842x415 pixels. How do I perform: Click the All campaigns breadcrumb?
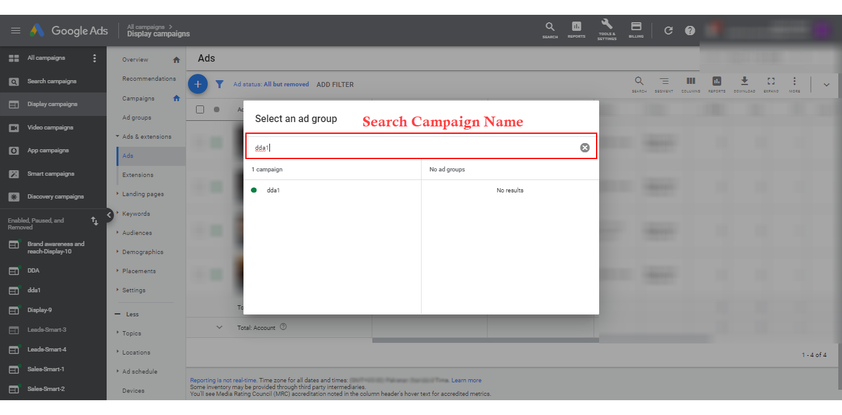146,27
